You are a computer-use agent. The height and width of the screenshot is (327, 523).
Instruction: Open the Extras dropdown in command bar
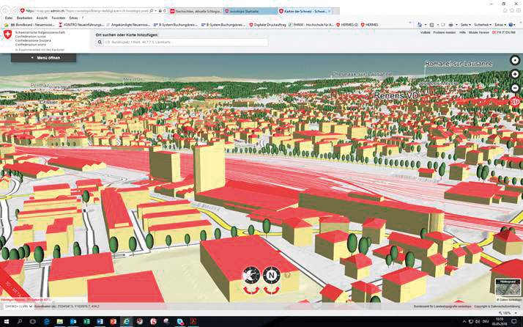500,25
